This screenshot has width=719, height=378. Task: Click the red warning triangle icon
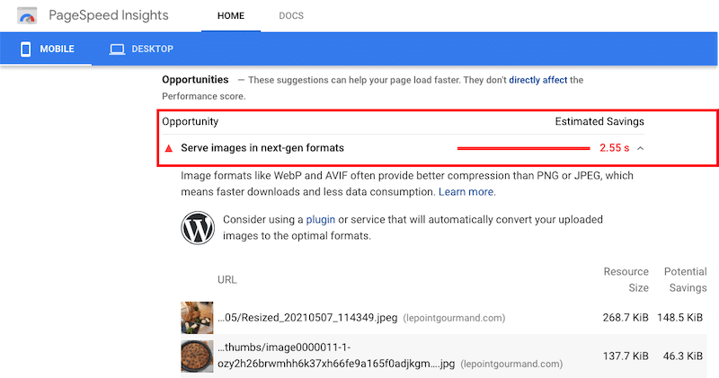click(x=169, y=148)
